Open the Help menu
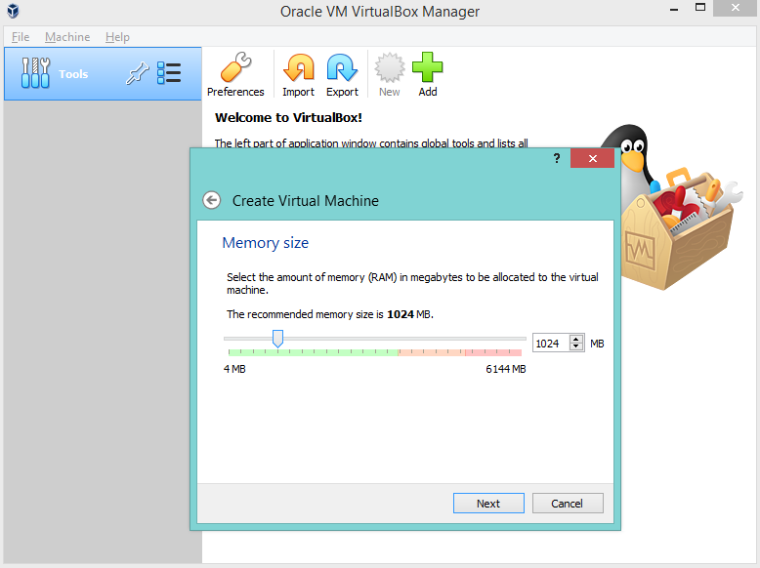 [117, 37]
